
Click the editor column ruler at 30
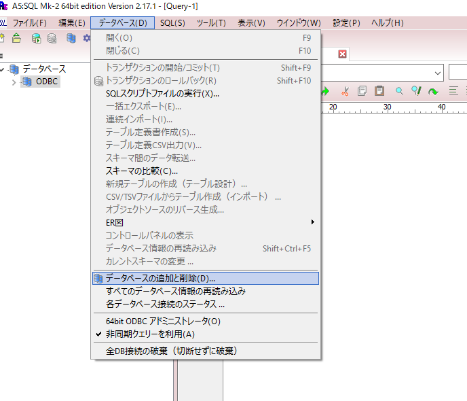[x=387, y=107]
